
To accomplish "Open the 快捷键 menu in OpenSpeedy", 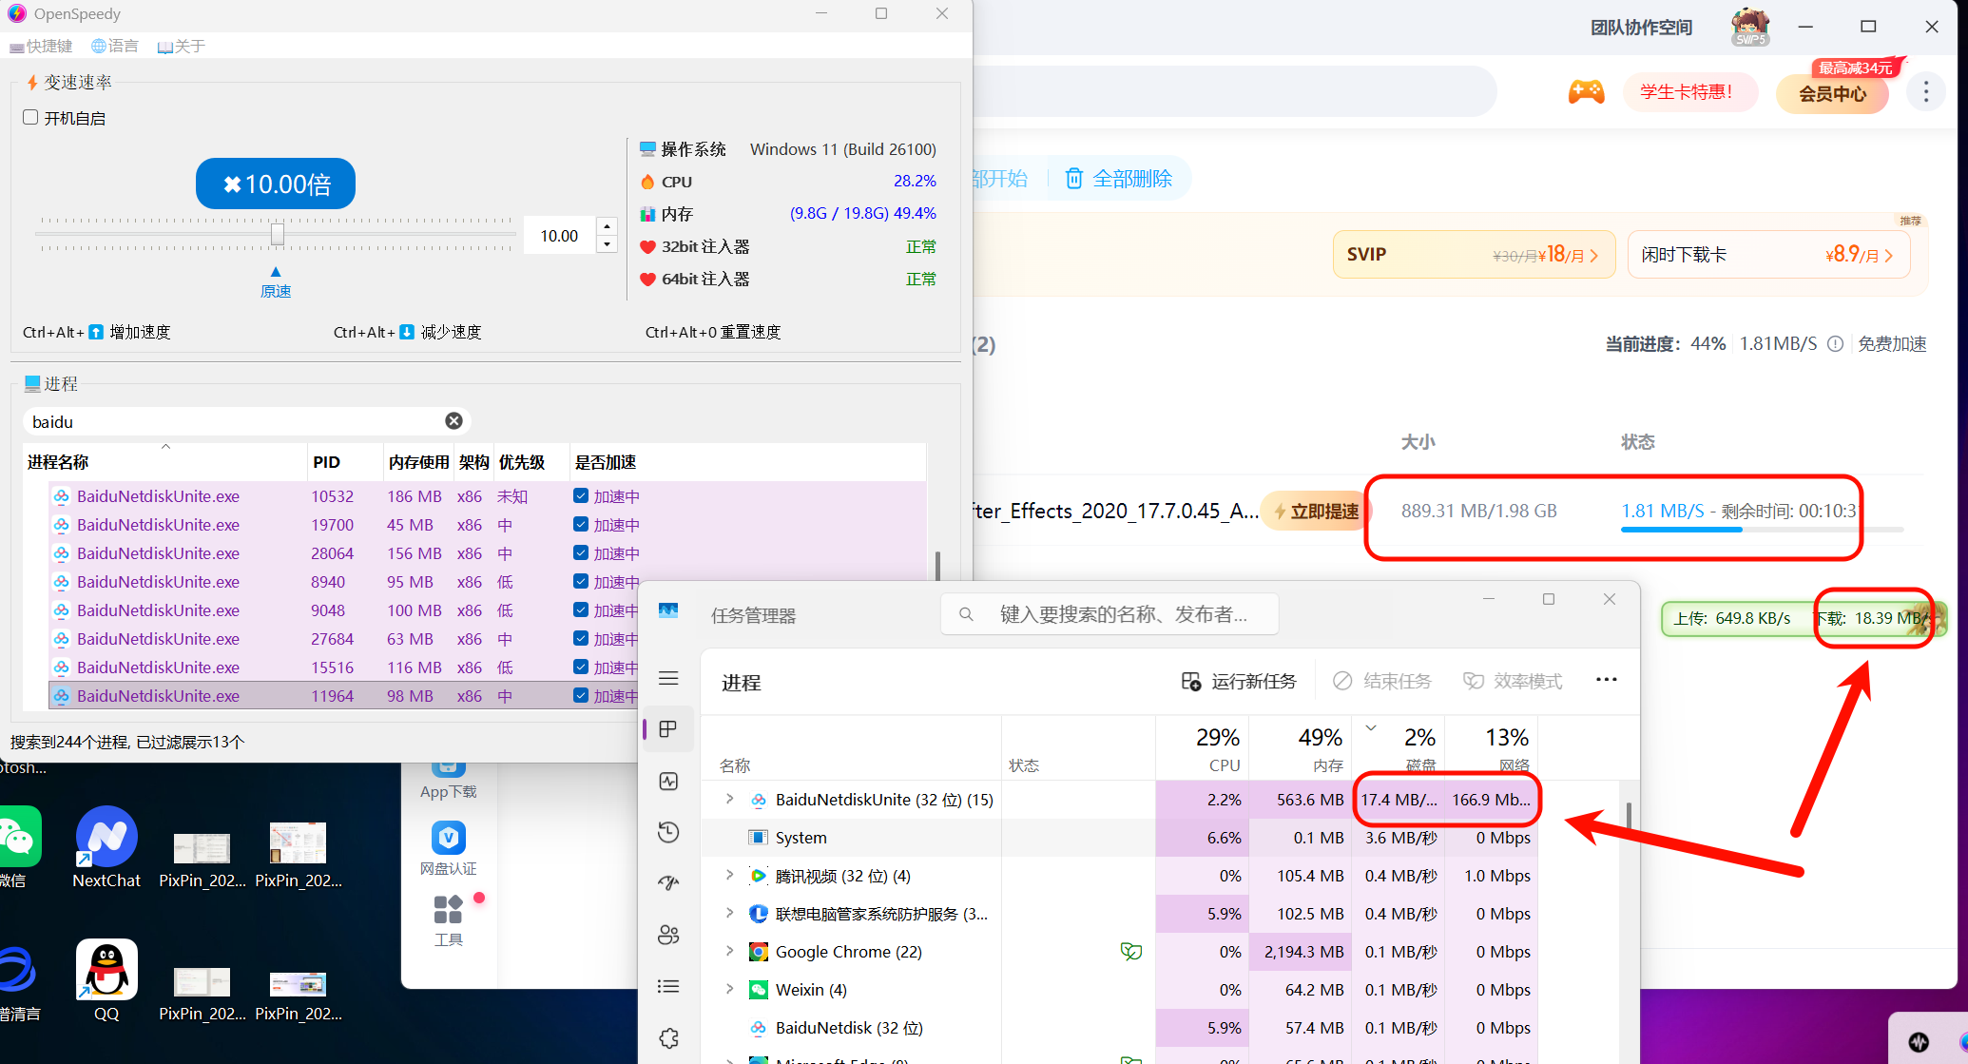I will click(x=41, y=46).
